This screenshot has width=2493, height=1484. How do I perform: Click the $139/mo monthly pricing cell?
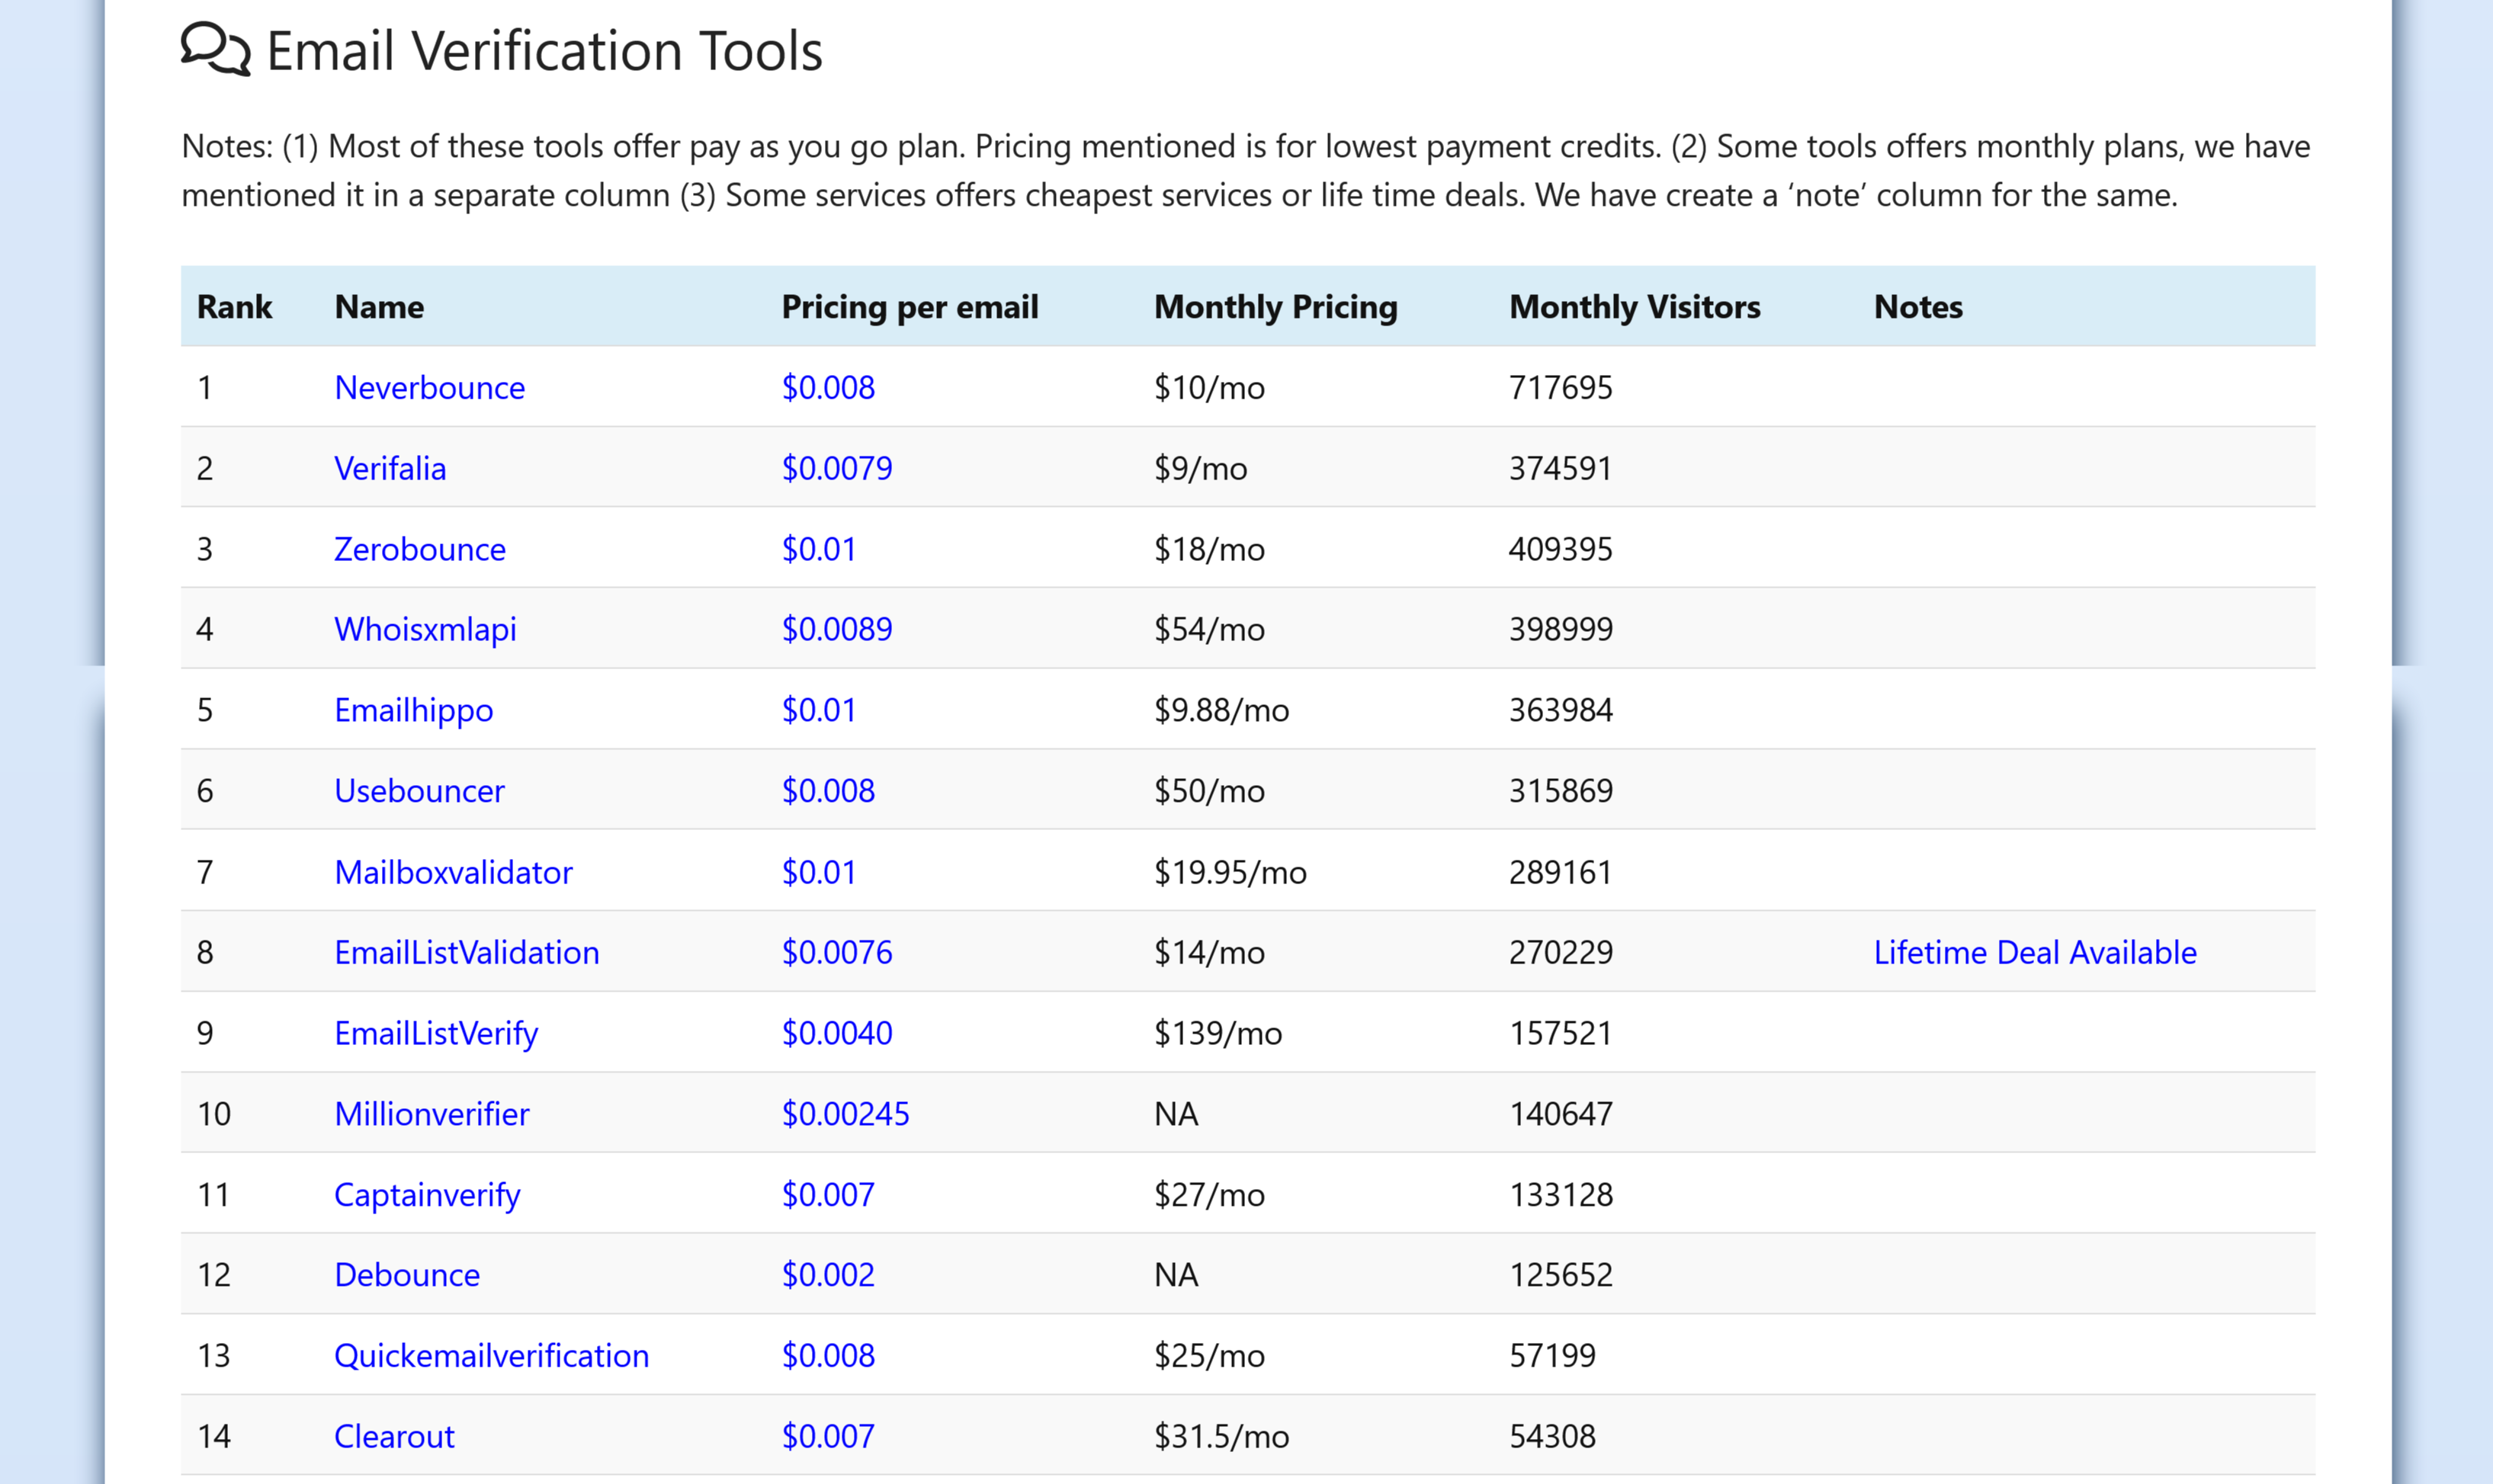tap(1218, 1033)
